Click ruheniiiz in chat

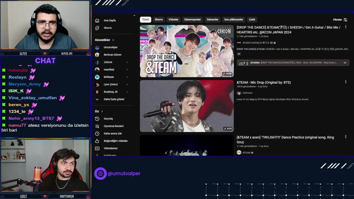click(x=18, y=70)
